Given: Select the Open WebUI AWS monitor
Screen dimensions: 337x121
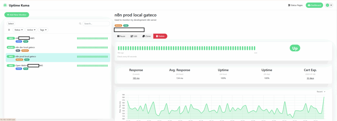Looking at the screenshot, I should pyautogui.click(x=58, y=67).
